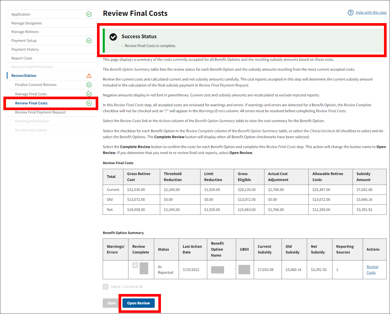Viewport: 390px width, 314px height.
Task: Toggle the Check / Uncheck All checkbox
Action: (x=106, y=287)
